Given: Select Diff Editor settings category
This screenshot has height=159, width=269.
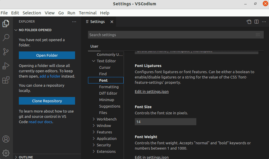Looking at the screenshot, I should tap(106, 93).
